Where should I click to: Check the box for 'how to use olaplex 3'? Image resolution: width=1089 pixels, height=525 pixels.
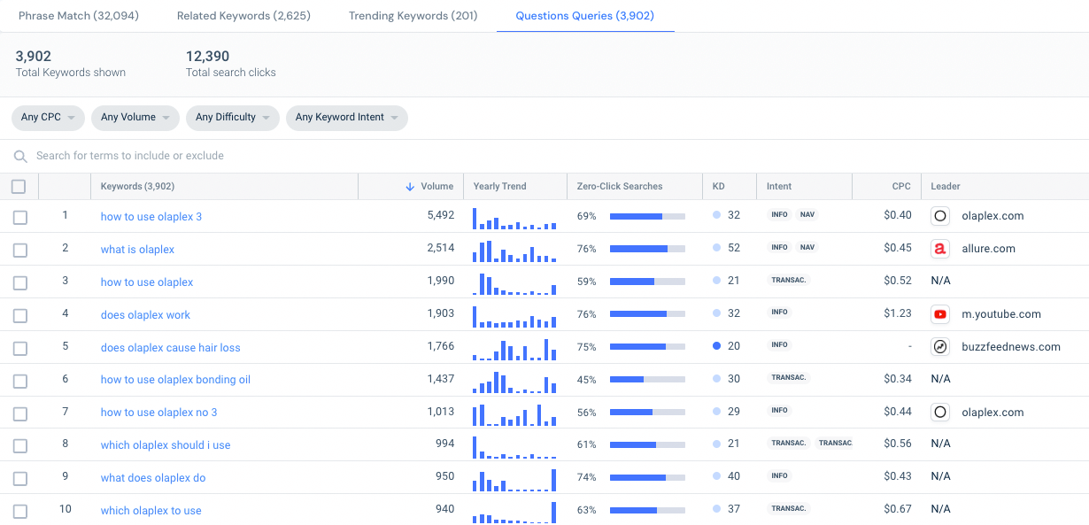tap(20, 218)
